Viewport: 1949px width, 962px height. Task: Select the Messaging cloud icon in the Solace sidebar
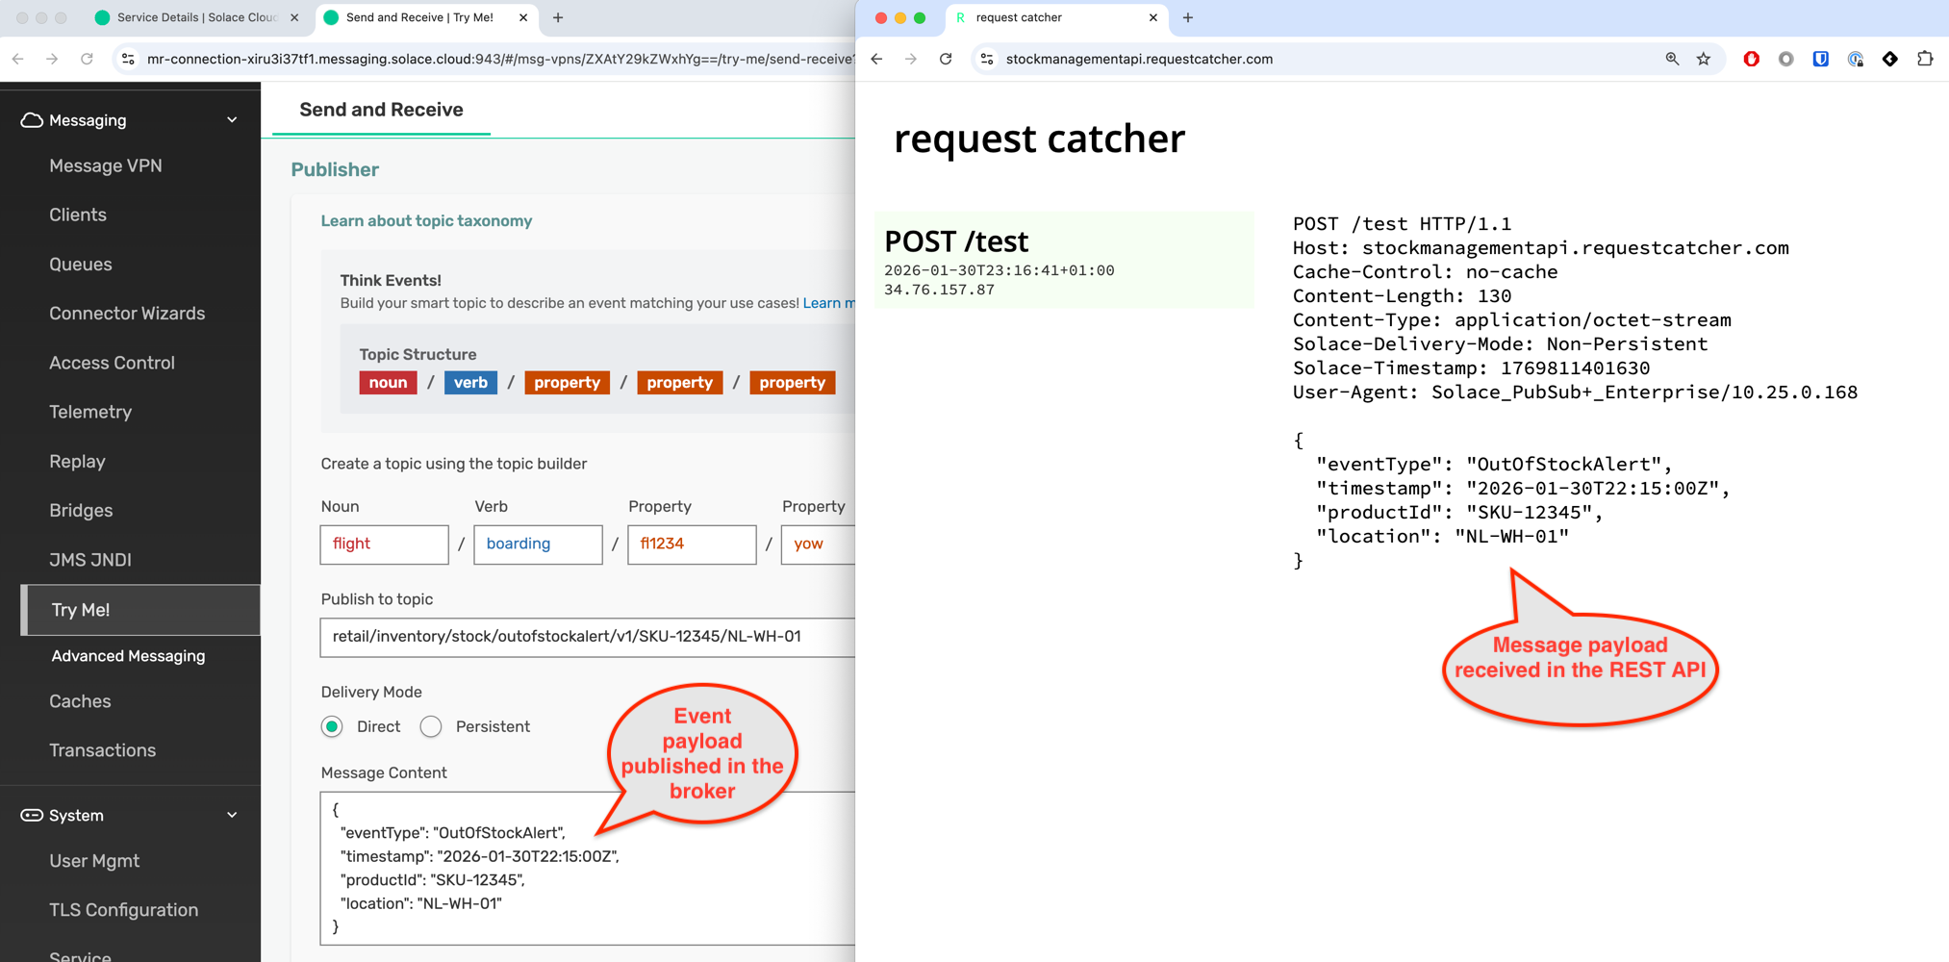pos(30,119)
